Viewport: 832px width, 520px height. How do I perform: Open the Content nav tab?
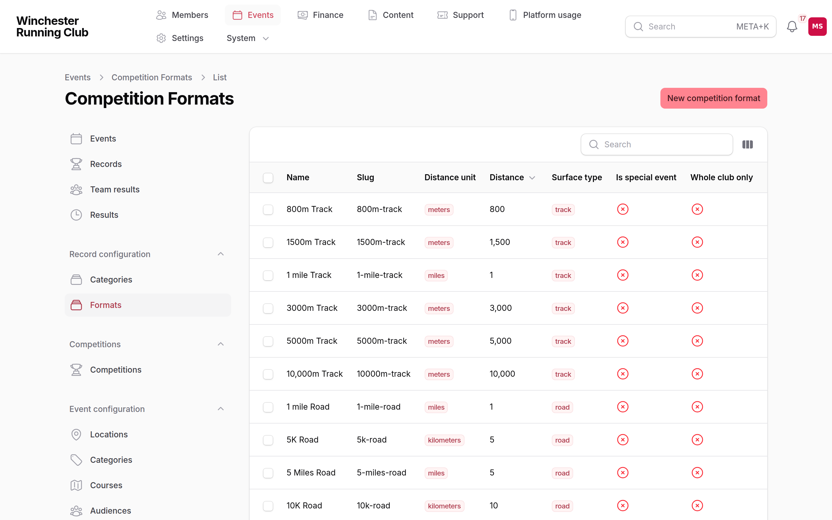(x=391, y=15)
